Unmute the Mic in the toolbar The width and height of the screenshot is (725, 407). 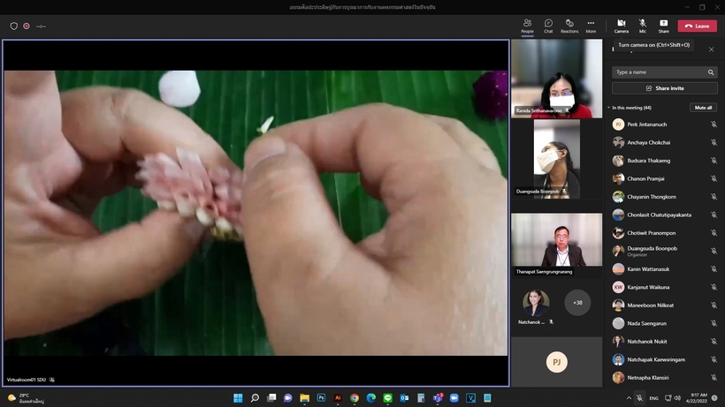(x=642, y=26)
